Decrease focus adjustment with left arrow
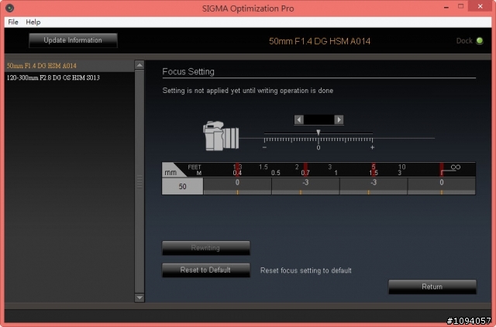Screen dimensions: 496x327 299,119
